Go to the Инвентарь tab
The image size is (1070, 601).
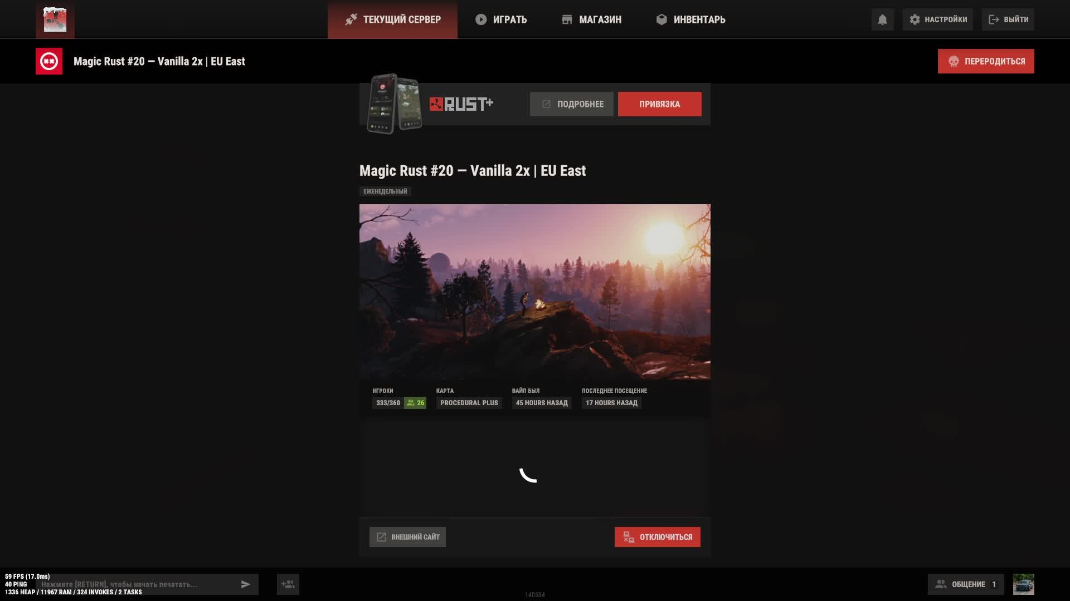690,19
